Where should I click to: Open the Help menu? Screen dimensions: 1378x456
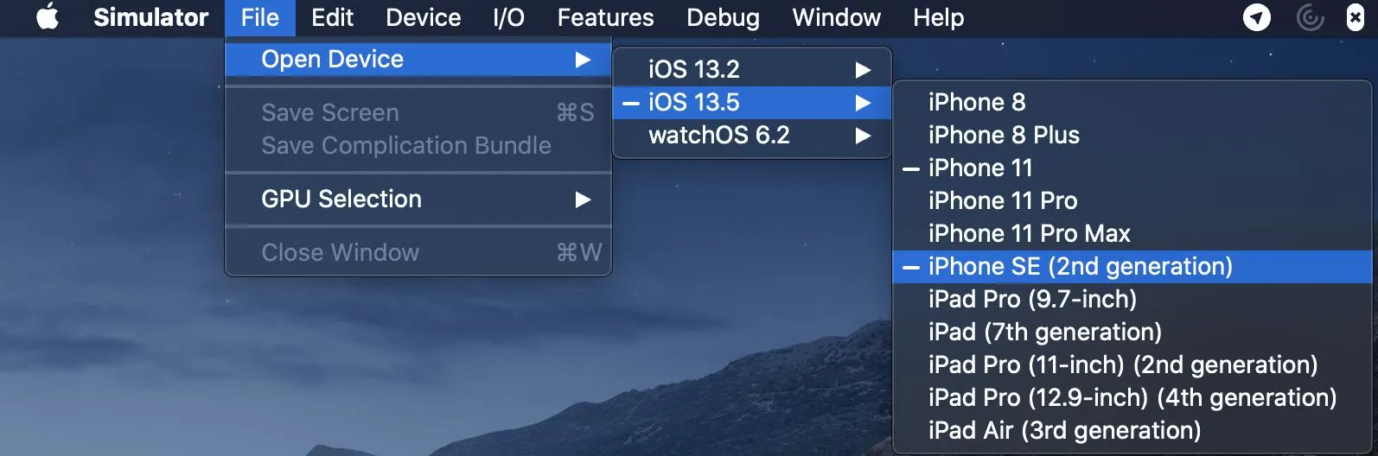click(938, 17)
